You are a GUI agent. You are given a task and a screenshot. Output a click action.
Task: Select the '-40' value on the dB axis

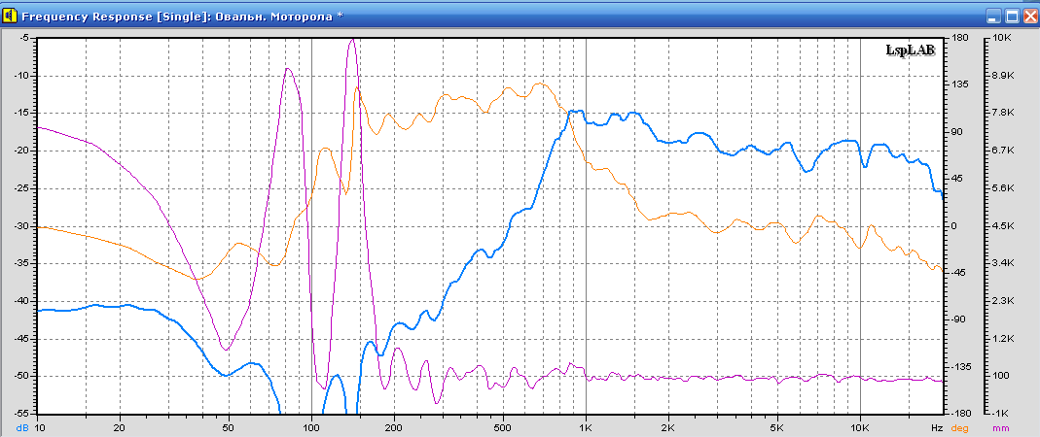point(21,301)
